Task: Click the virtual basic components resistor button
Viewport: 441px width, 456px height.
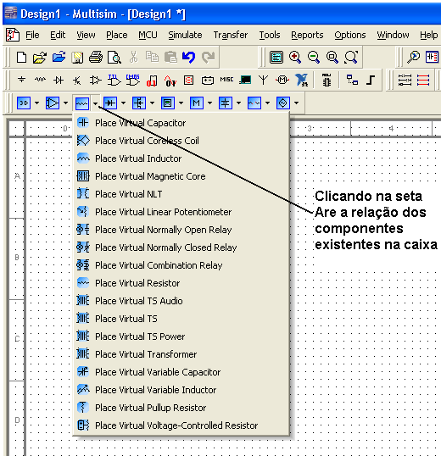Action: pos(81,103)
